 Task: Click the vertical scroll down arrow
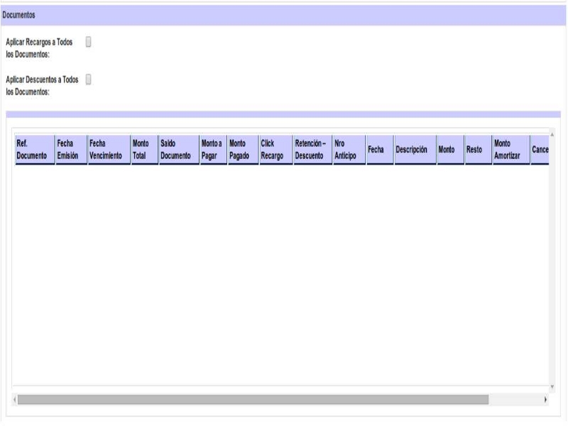553,388
